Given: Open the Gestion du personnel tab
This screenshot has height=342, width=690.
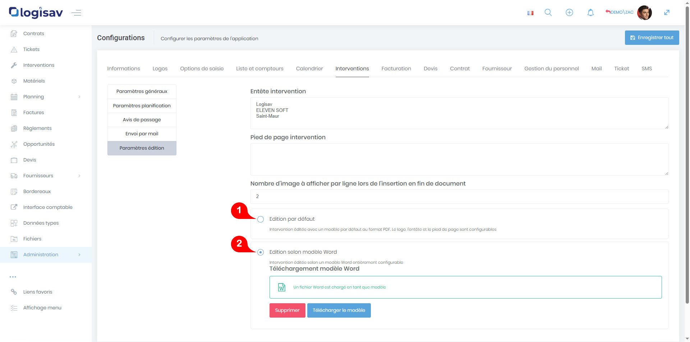Looking at the screenshot, I should point(551,69).
